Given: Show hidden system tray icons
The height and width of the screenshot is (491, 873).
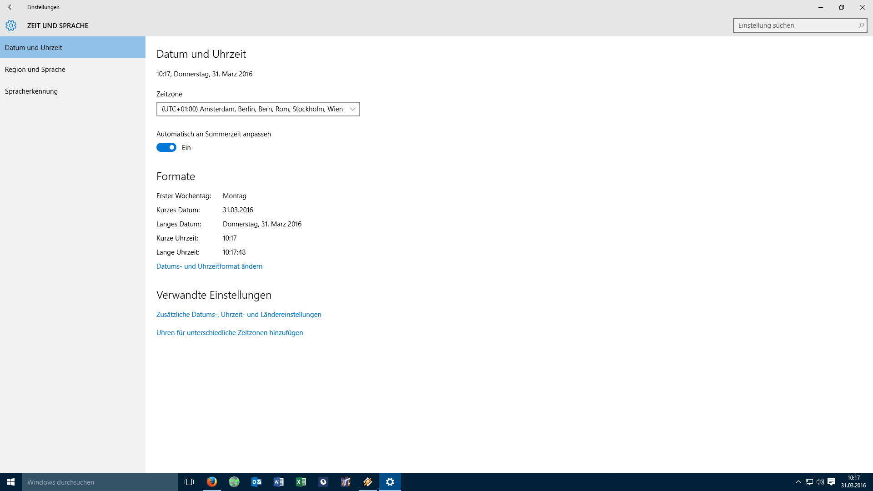Looking at the screenshot, I should [x=798, y=482].
